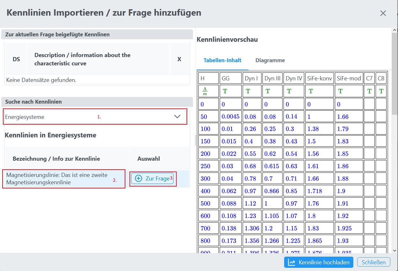Click the chart icon on Kennlinie hochladen
398x271 pixels.
click(x=291, y=262)
